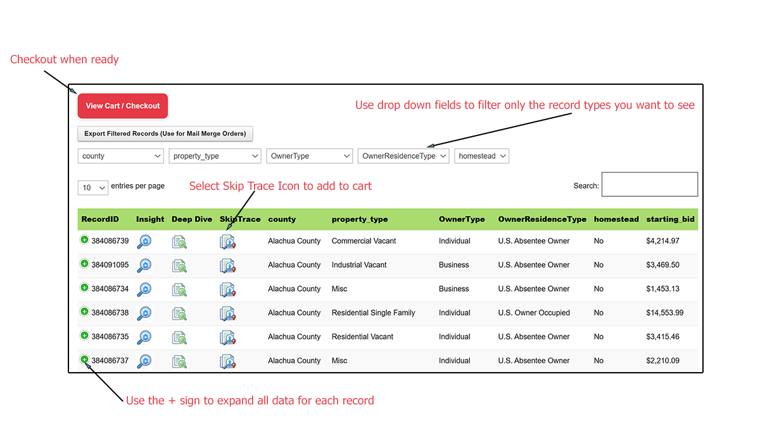Open Deep Dive icon for record 384086734
Screen dimensions: 760x443
click(179, 290)
